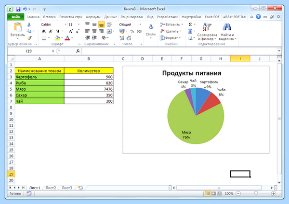Click the insert new worksheet icon
Screen dimensions: 289x204
(80, 188)
